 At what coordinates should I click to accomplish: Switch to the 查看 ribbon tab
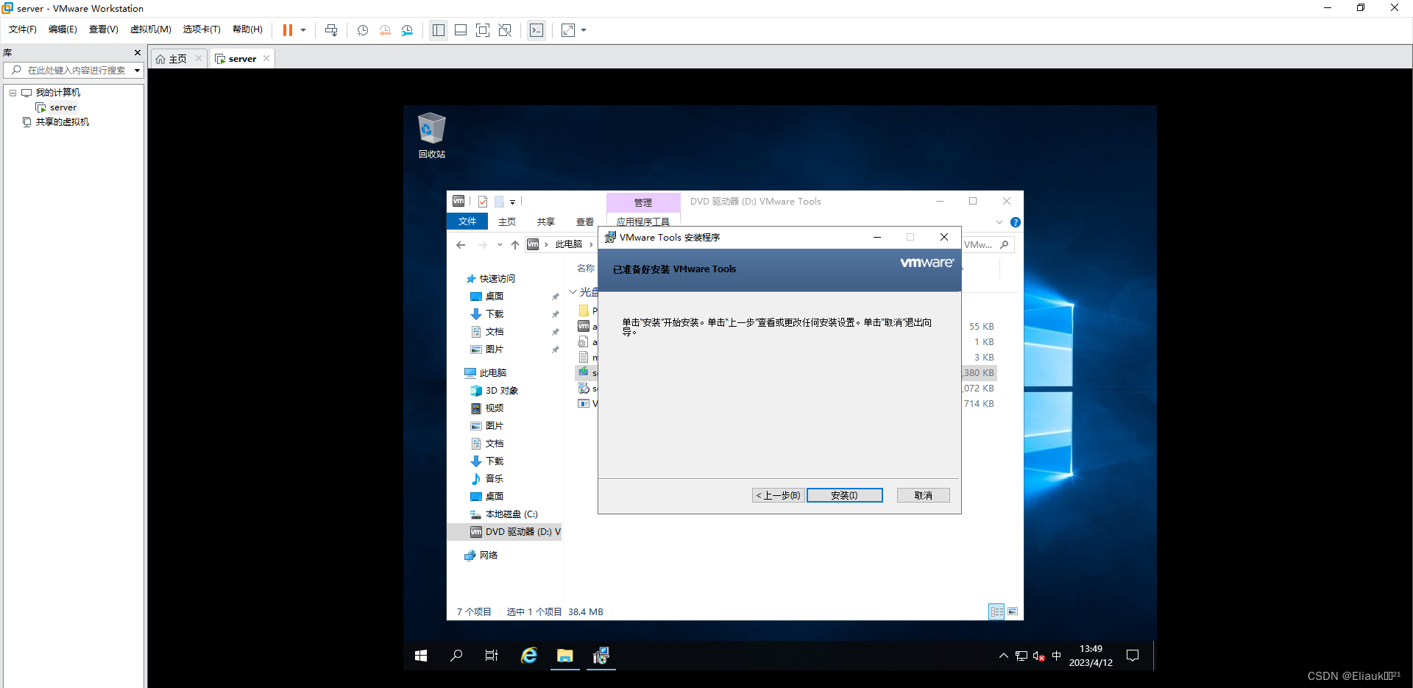pyautogui.click(x=585, y=221)
